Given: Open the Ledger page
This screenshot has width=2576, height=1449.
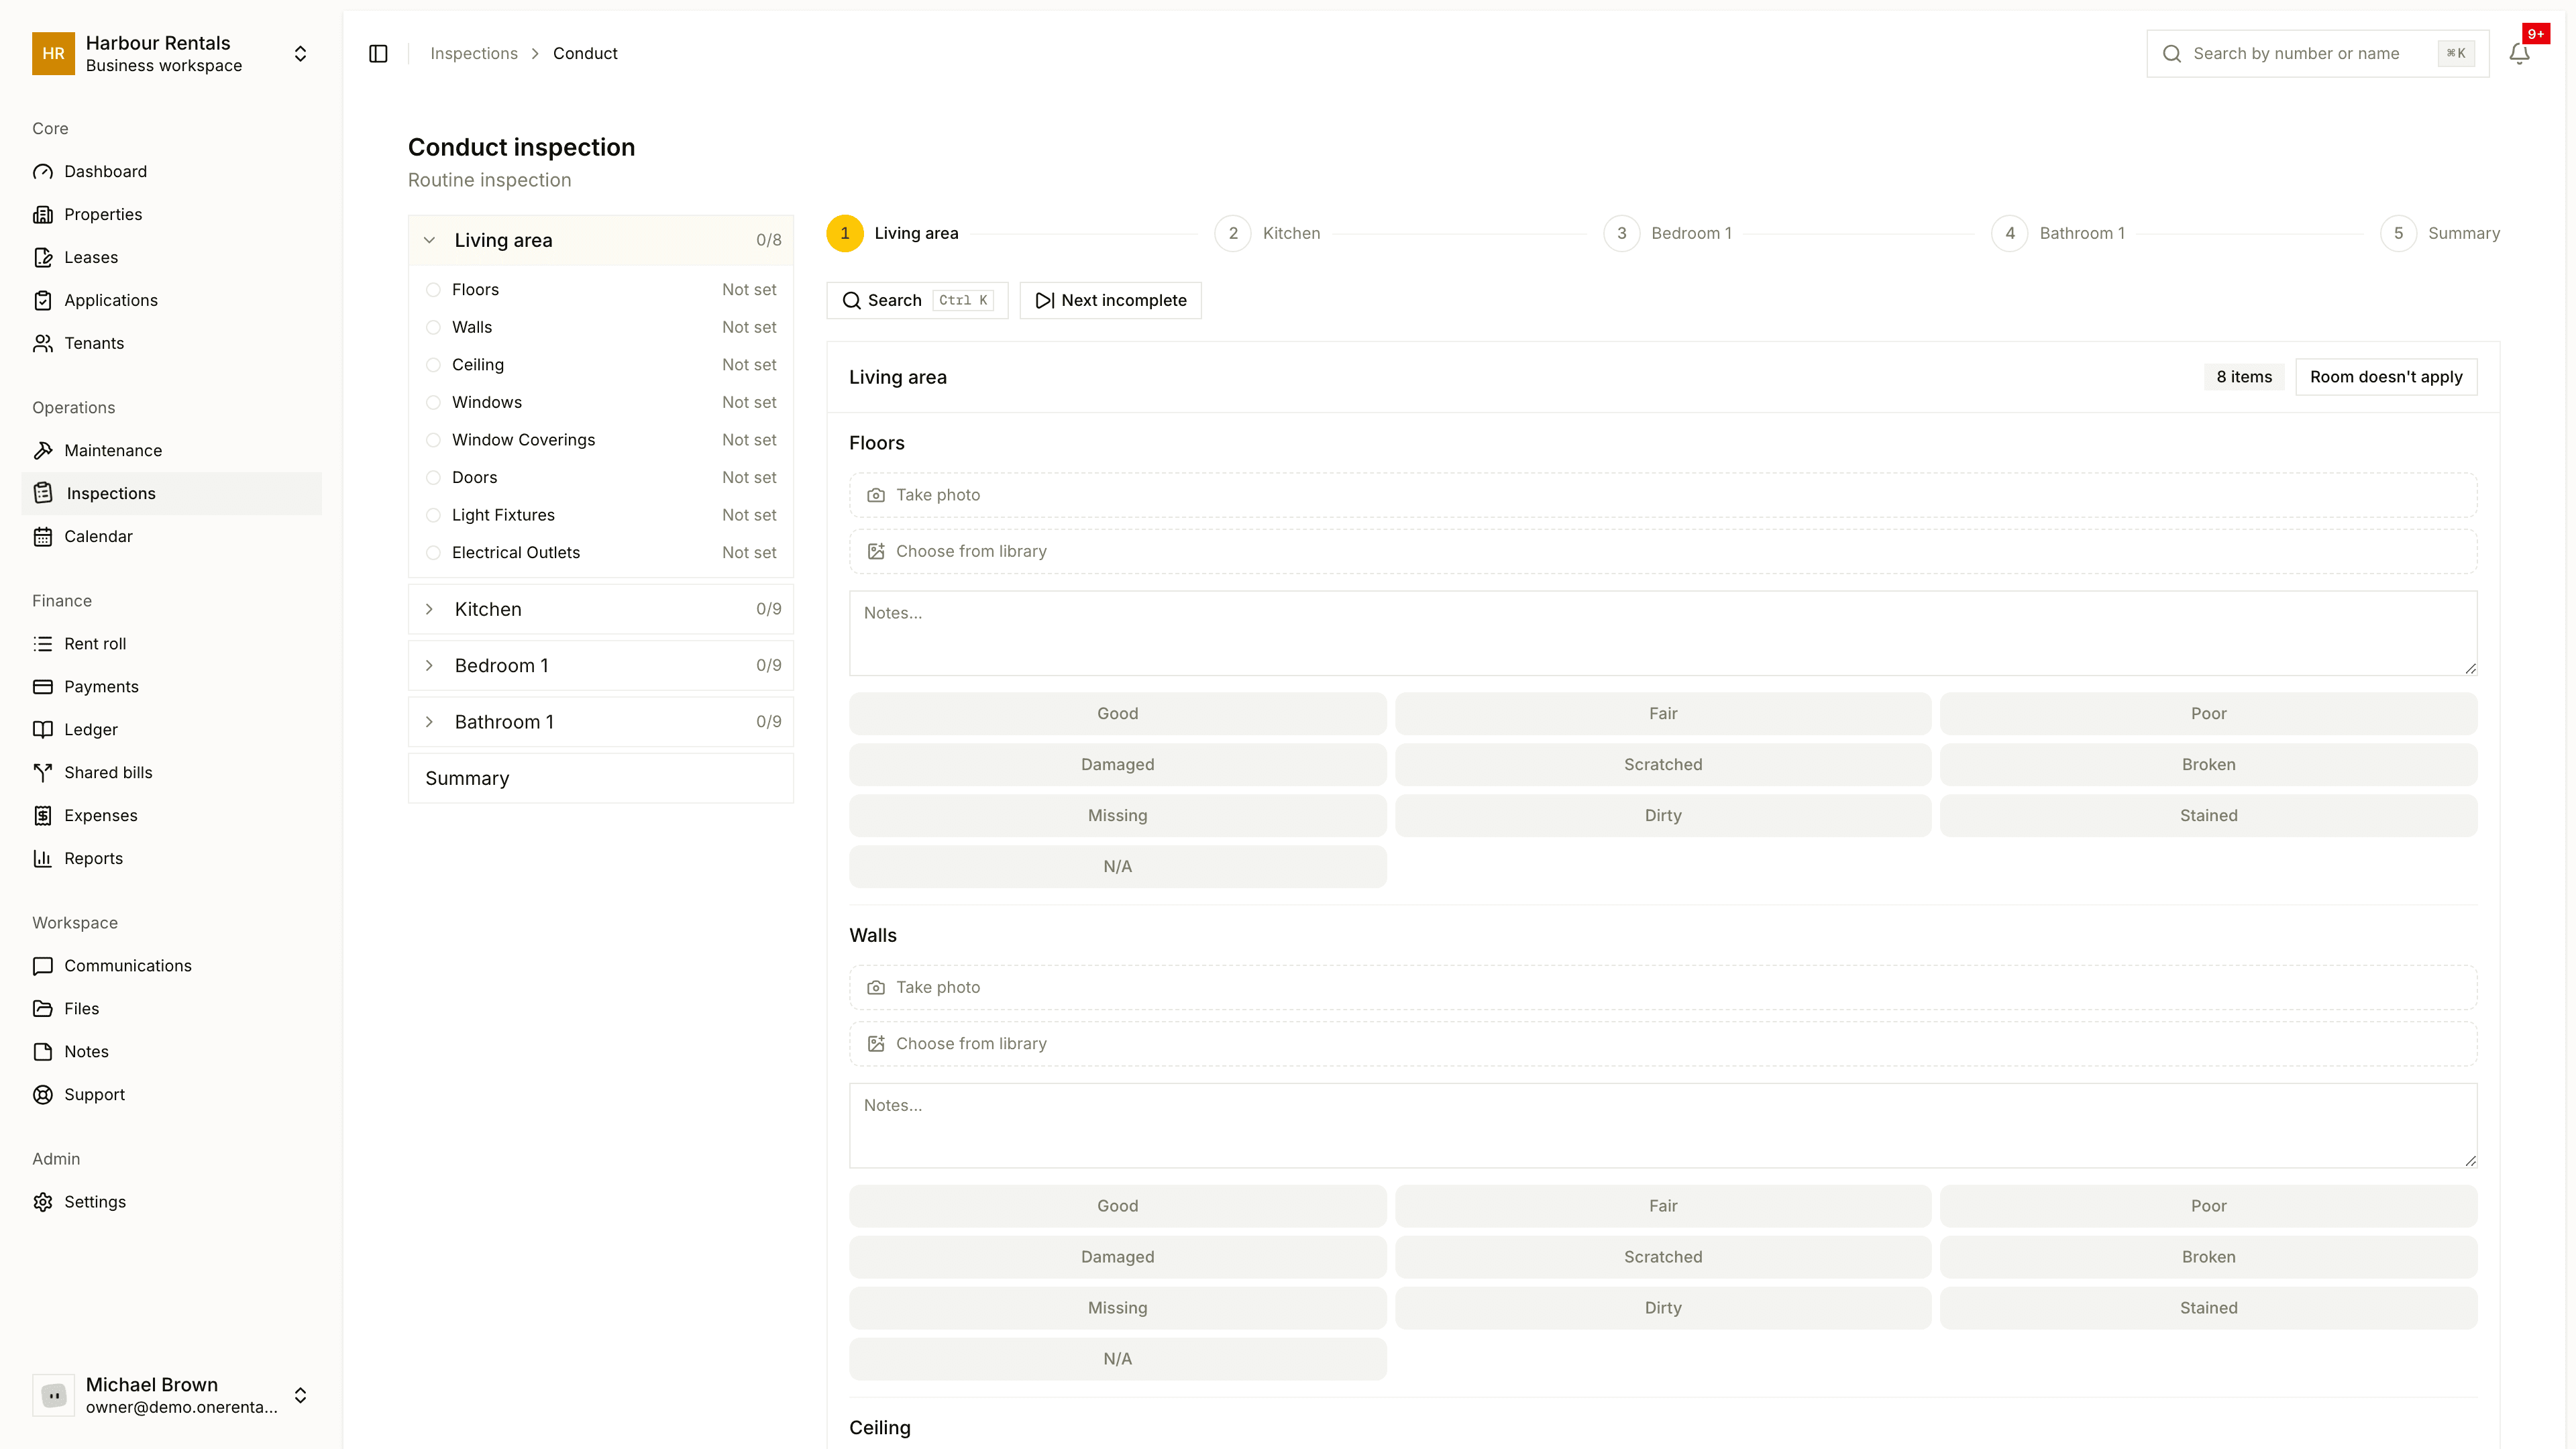Looking at the screenshot, I should 171,730.
